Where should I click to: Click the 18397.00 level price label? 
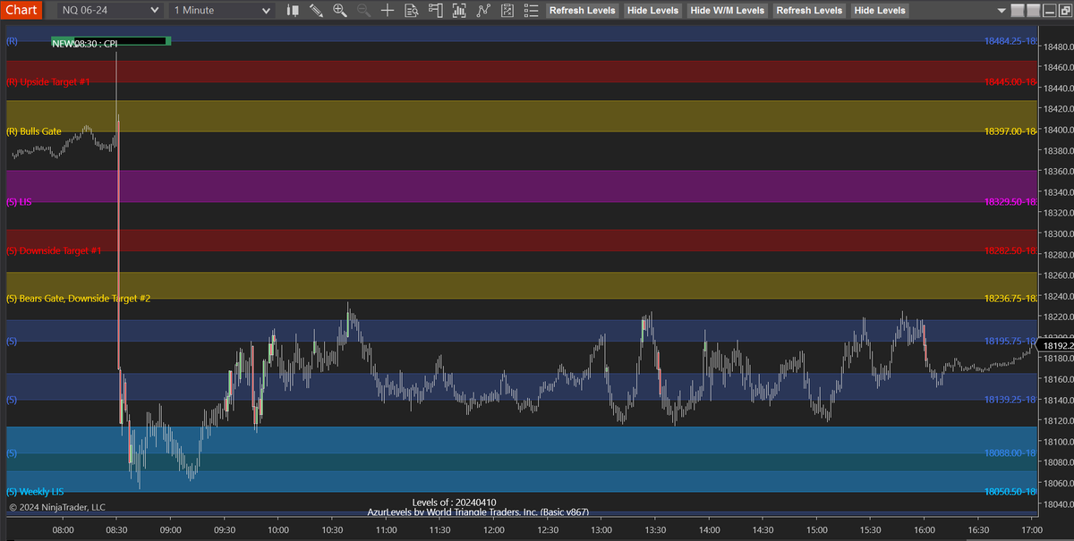1010,131
